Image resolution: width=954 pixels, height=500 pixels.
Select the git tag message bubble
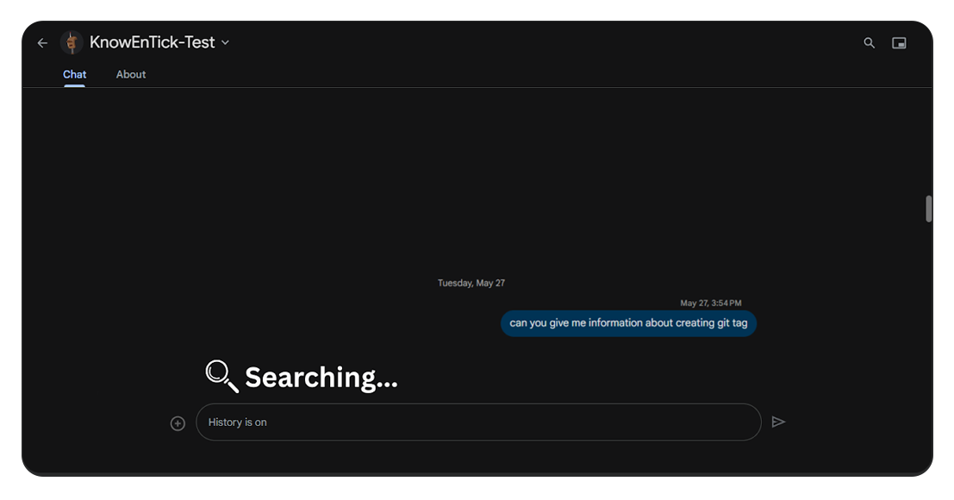[x=628, y=323]
